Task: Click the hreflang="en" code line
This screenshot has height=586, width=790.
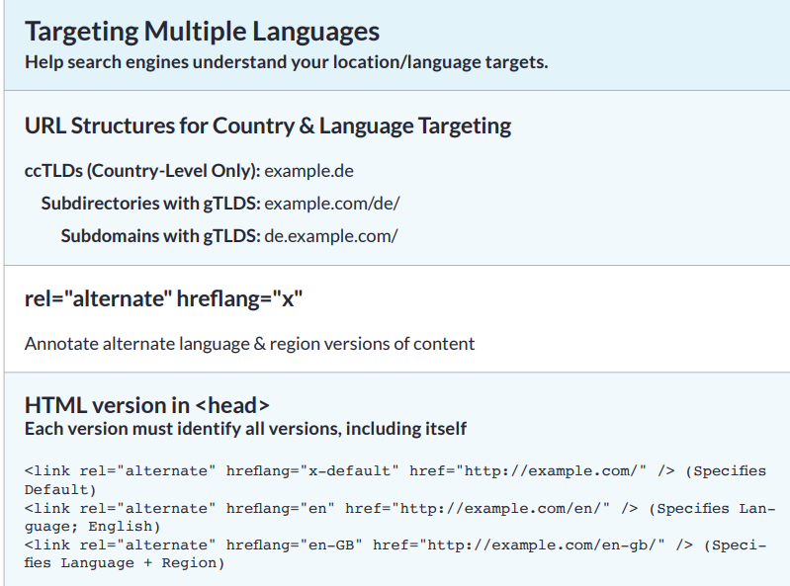Action: (399, 518)
